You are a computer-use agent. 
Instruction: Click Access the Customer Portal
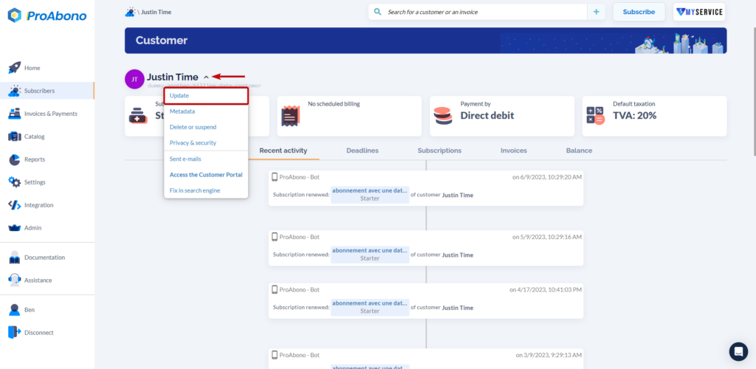[x=206, y=175]
